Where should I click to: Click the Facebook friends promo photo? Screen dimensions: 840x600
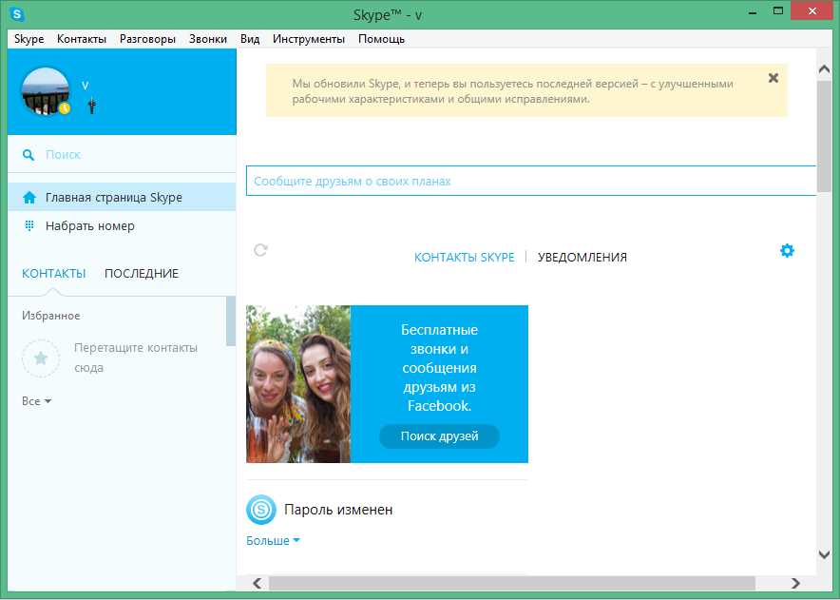298,384
